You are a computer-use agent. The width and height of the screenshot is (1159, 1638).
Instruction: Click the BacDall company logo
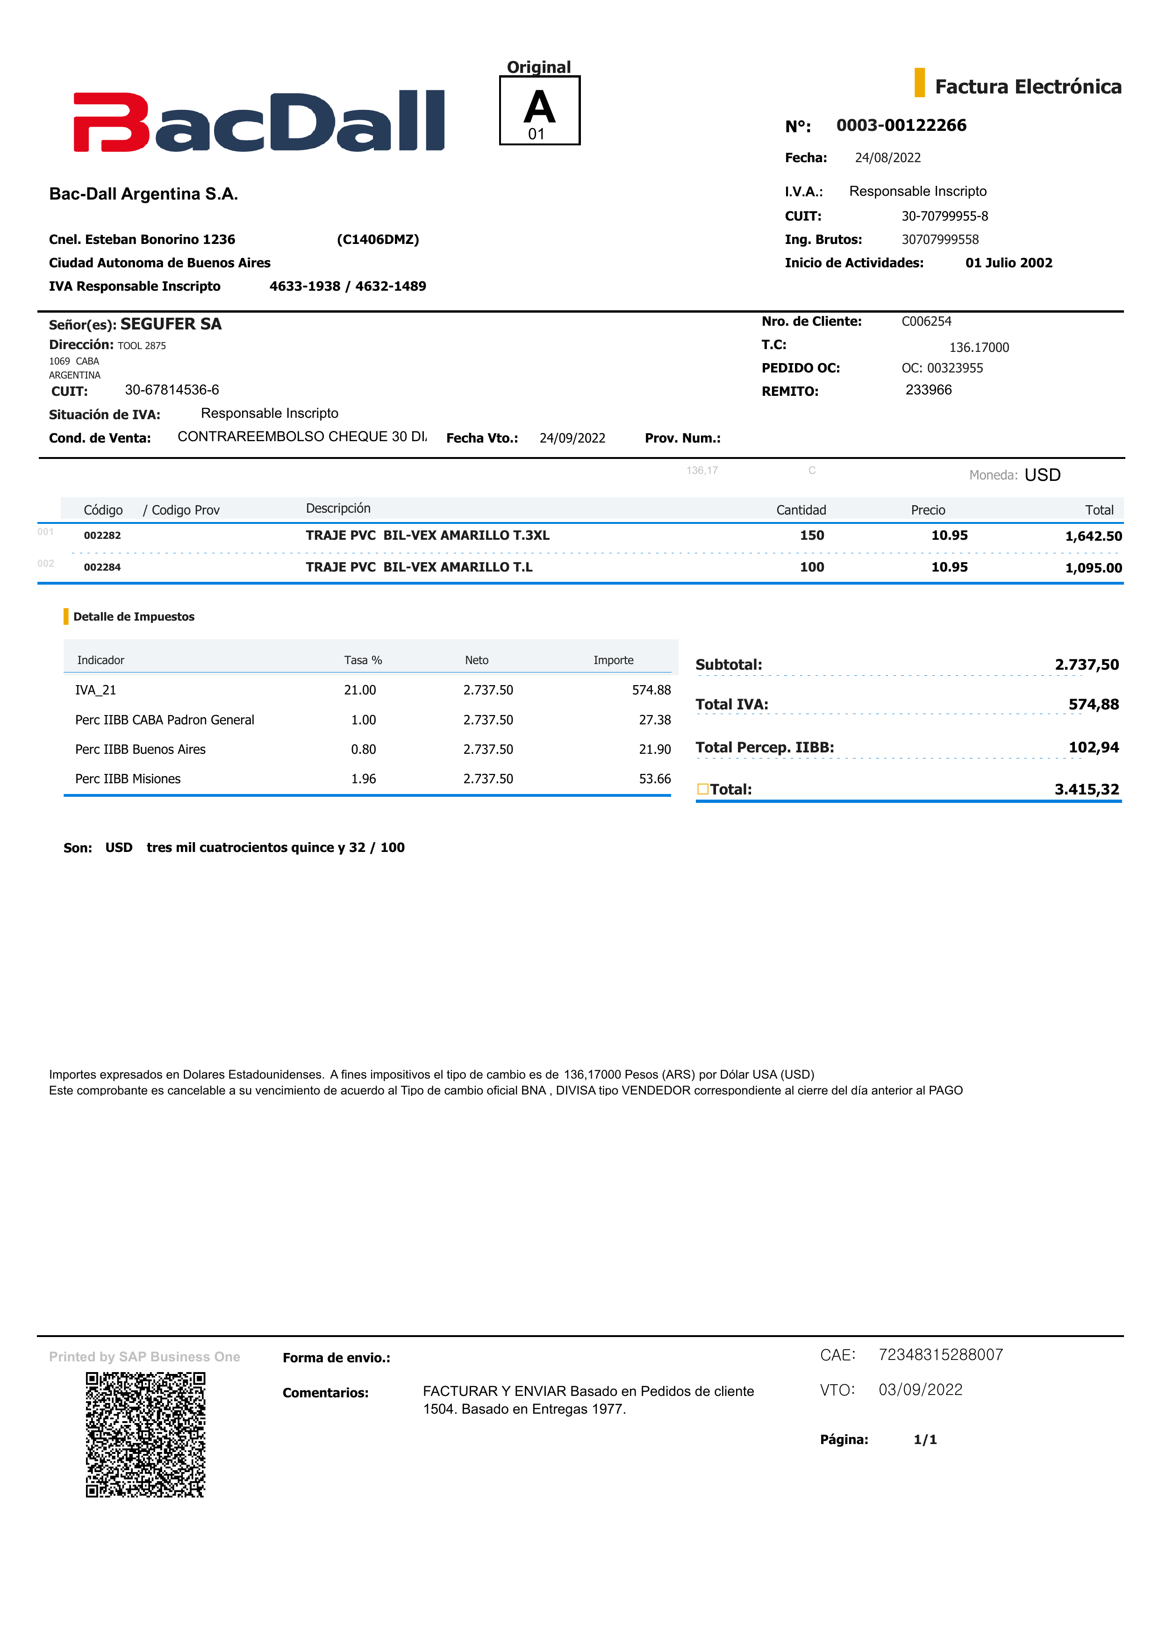pyautogui.click(x=258, y=122)
